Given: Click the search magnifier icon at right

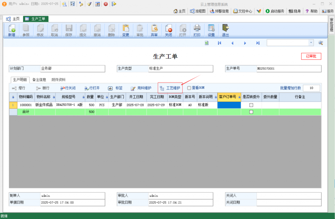Looking at the screenshot, I should click(321, 43).
